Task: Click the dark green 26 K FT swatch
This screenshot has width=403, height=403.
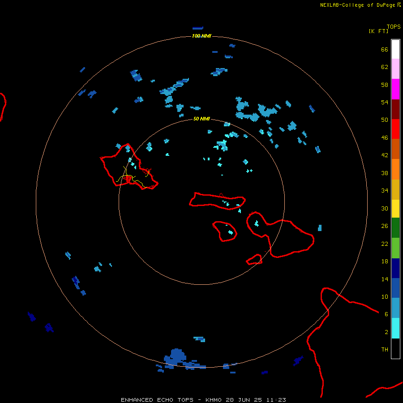Action: point(395,228)
